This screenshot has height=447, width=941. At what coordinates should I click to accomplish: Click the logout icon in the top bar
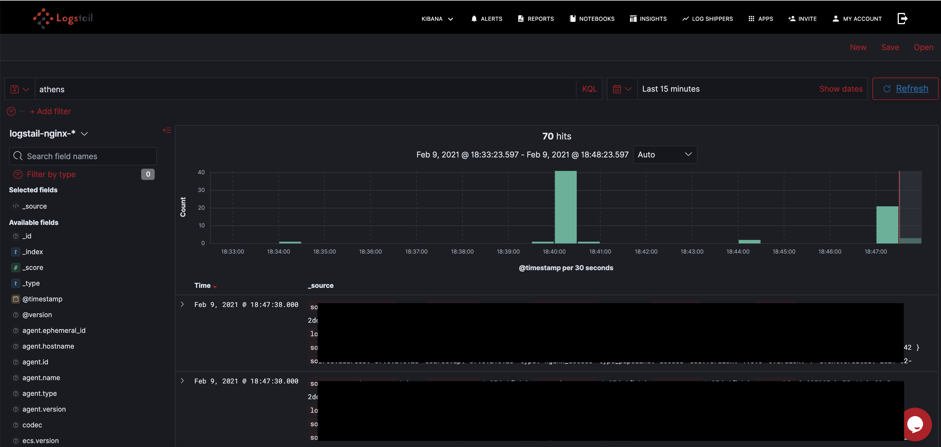pyautogui.click(x=902, y=19)
